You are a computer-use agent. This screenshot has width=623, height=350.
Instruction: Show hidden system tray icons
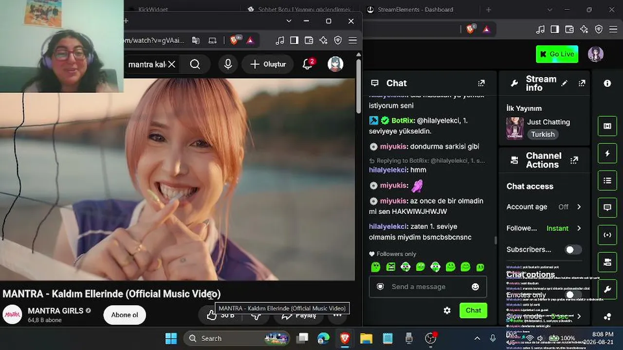477,338
